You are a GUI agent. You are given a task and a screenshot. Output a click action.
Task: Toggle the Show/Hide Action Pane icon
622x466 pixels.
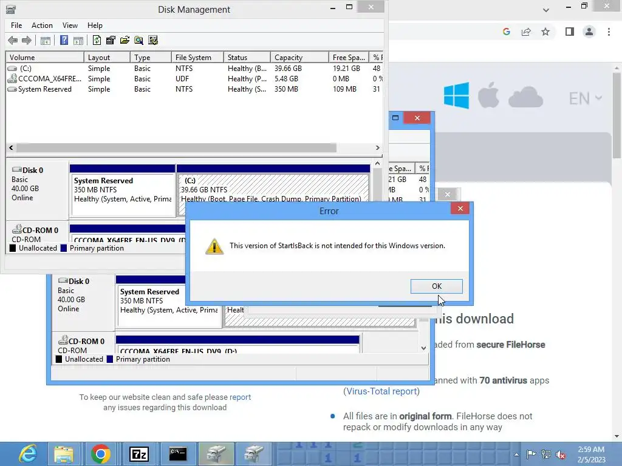point(78,40)
